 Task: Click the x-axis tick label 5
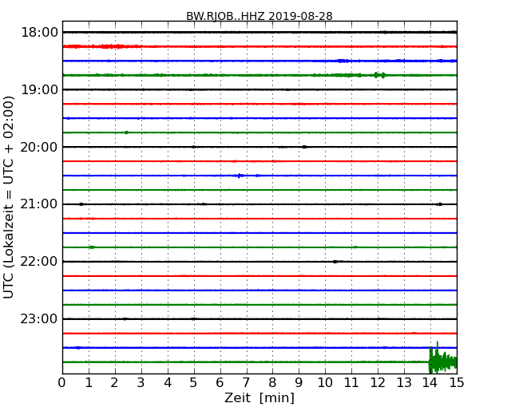click(193, 383)
